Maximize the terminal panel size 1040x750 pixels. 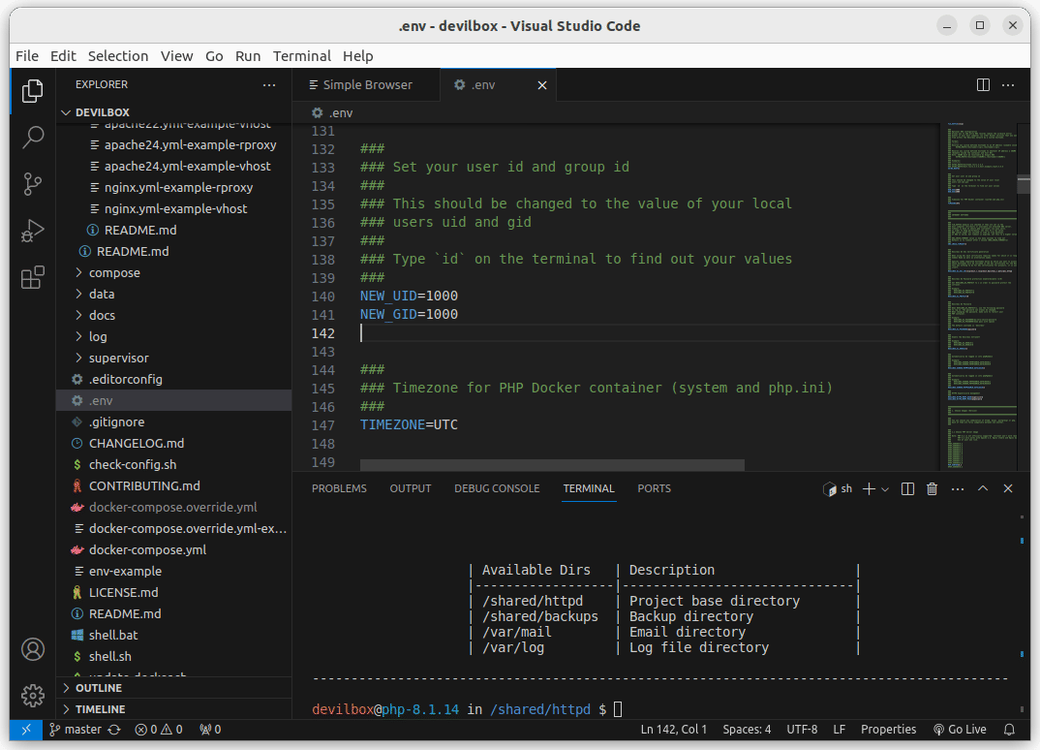click(x=983, y=489)
